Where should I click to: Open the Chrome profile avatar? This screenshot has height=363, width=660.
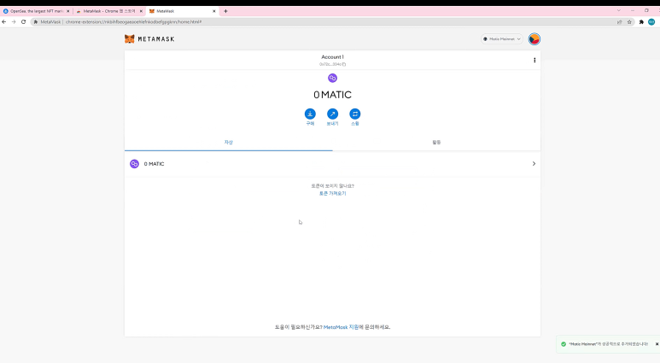click(651, 22)
